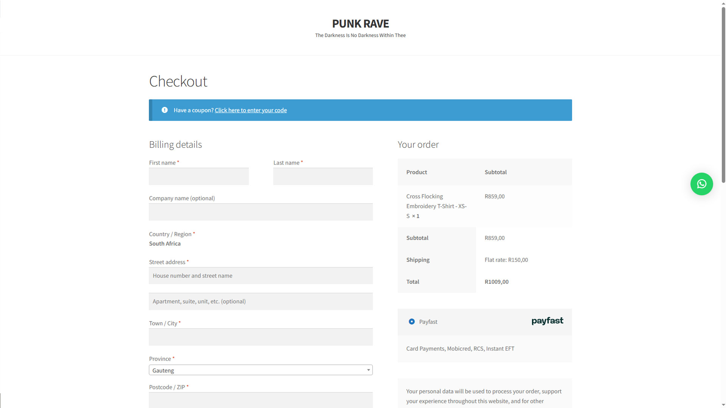726x408 pixels.
Task: Click the scrollbar up arrow
Action: [723, 3]
